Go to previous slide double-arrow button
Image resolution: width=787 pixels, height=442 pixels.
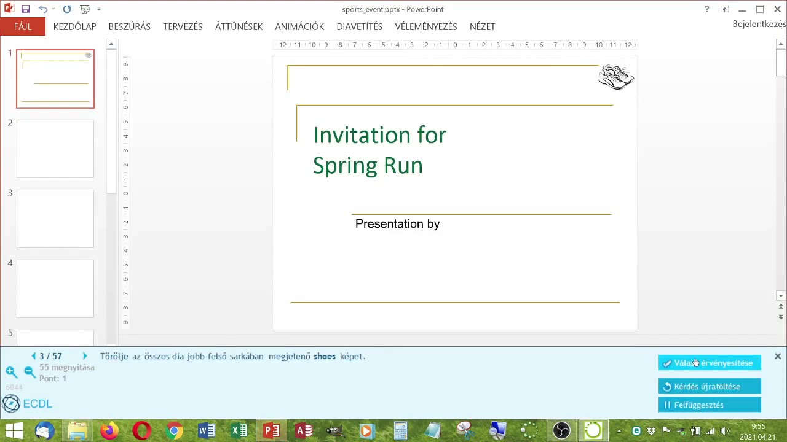(781, 306)
